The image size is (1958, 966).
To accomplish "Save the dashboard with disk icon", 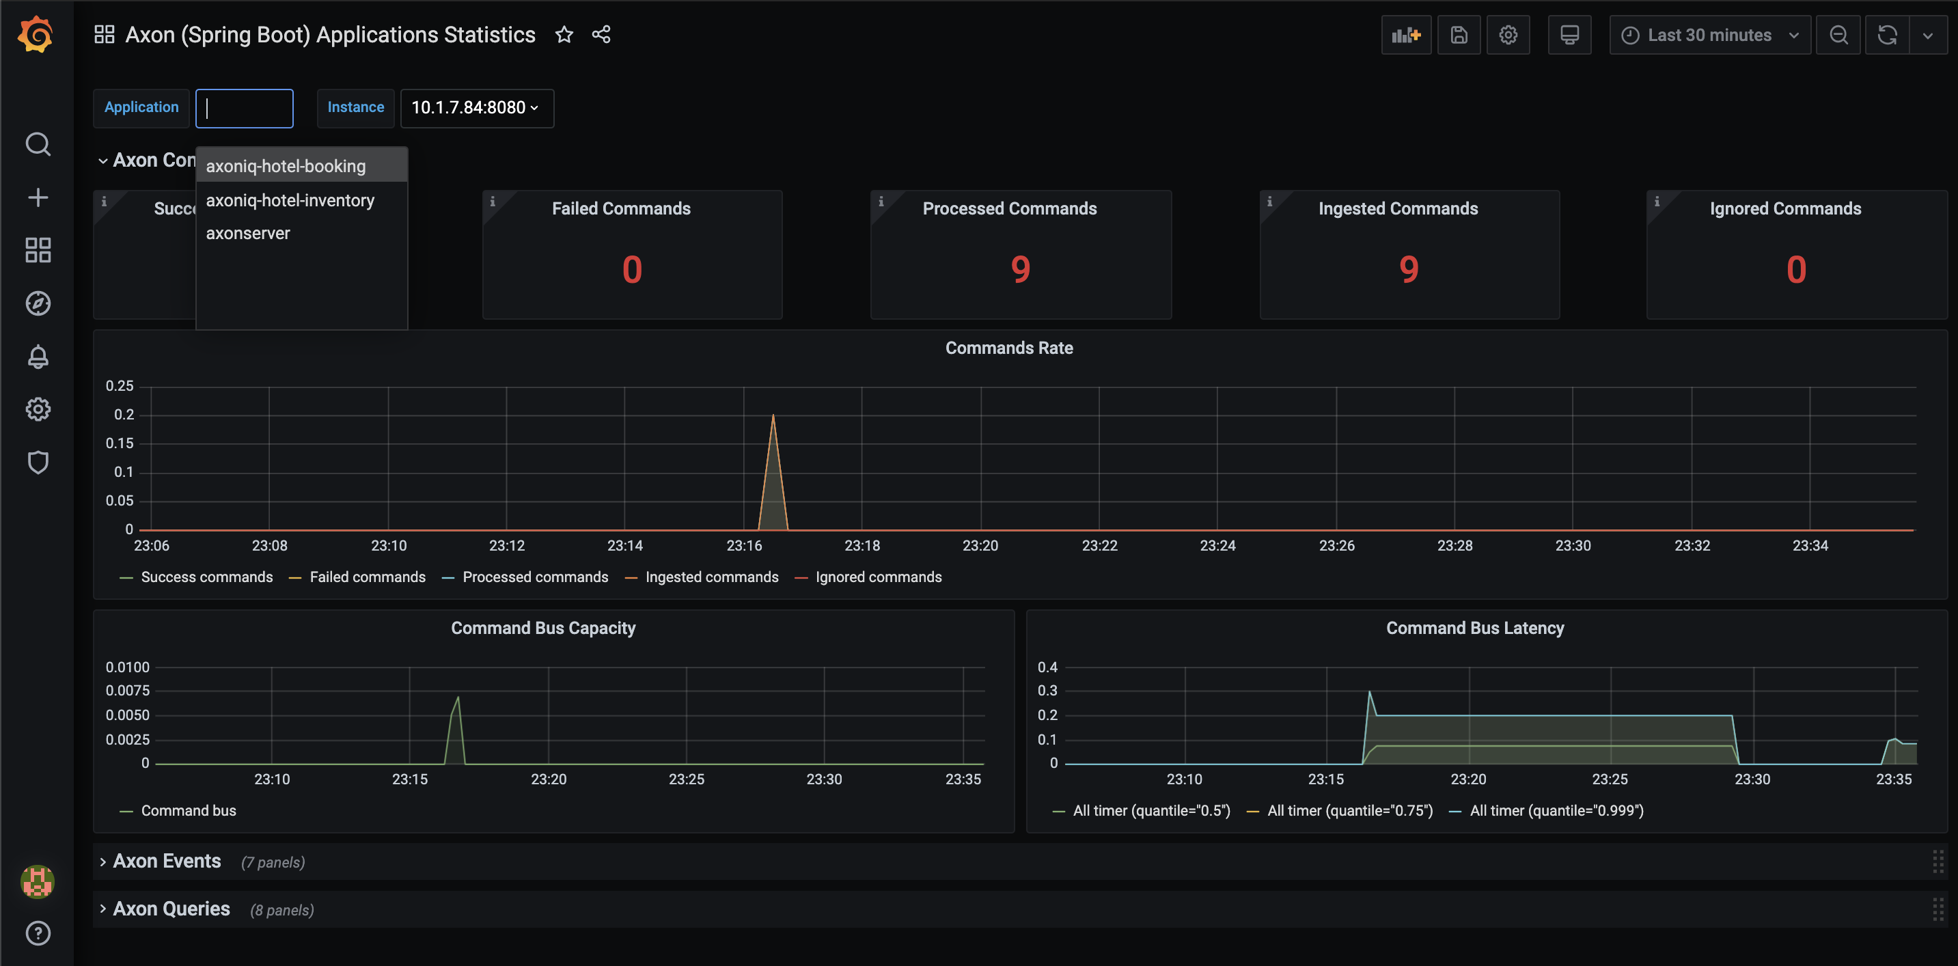I will (1458, 35).
